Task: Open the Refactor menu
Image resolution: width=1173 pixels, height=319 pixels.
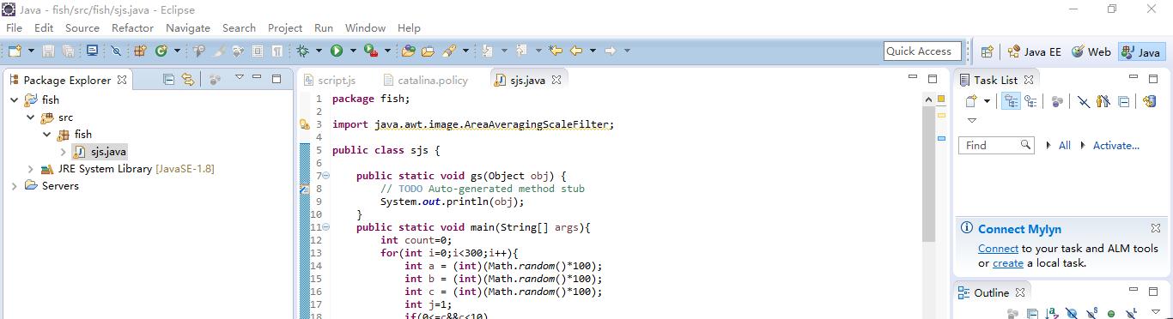Action: [x=132, y=27]
